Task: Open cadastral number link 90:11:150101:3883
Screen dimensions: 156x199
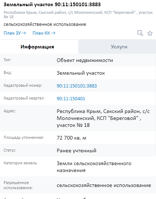Action: (77, 86)
